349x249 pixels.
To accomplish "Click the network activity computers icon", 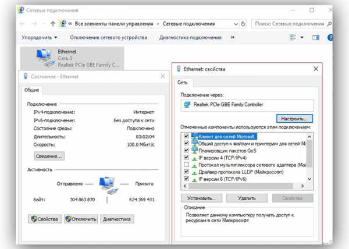I will (x=108, y=185).
